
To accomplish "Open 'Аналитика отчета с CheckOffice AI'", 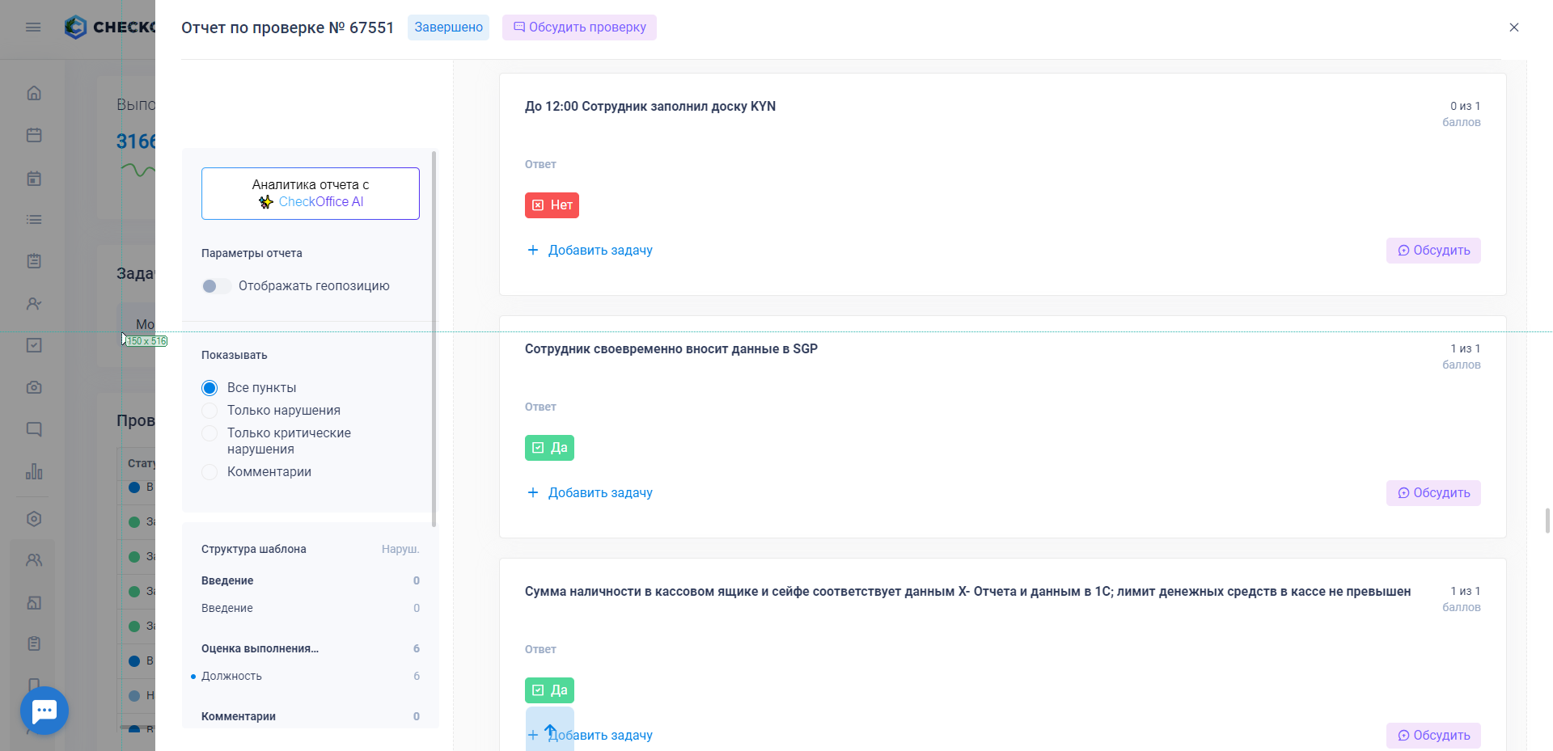I will (x=311, y=193).
